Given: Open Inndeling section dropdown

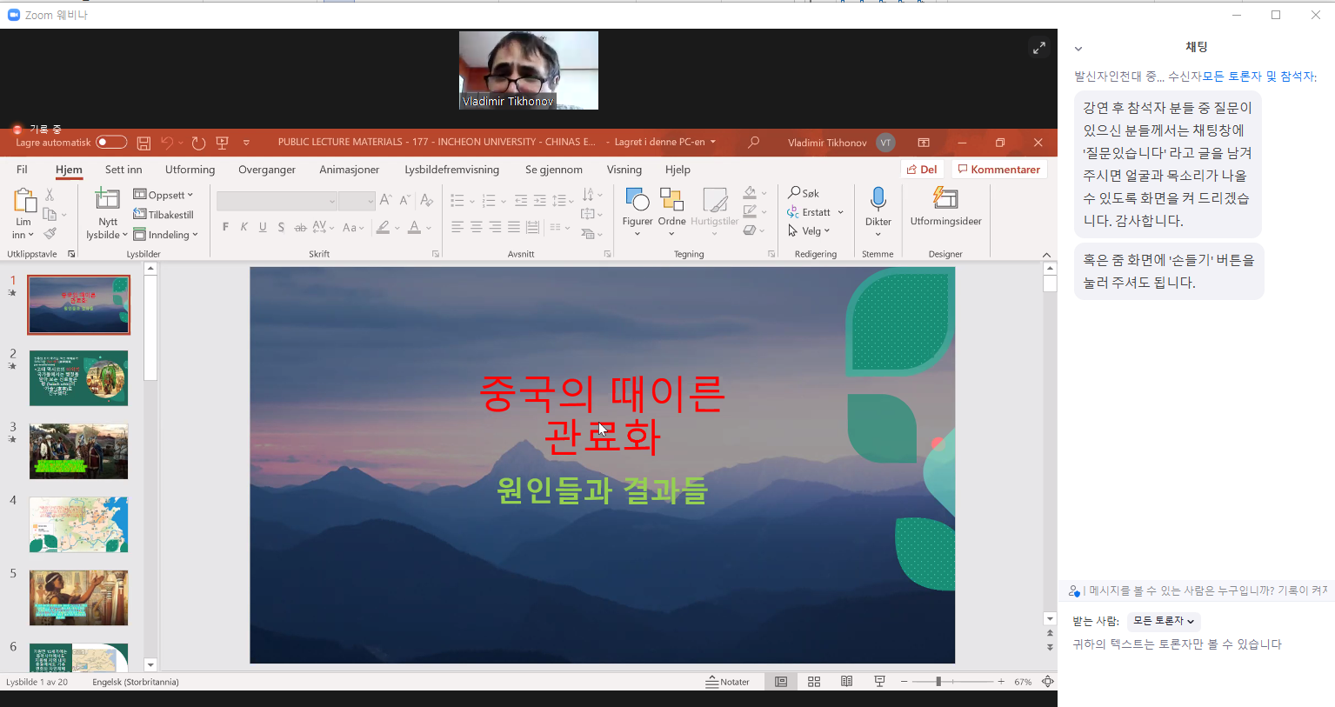Looking at the screenshot, I should pyautogui.click(x=166, y=235).
